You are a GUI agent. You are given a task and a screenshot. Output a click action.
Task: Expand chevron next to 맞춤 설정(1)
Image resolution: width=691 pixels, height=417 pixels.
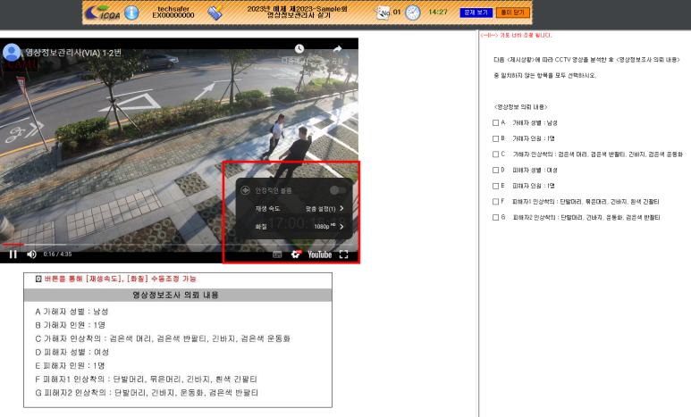tap(341, 208)
